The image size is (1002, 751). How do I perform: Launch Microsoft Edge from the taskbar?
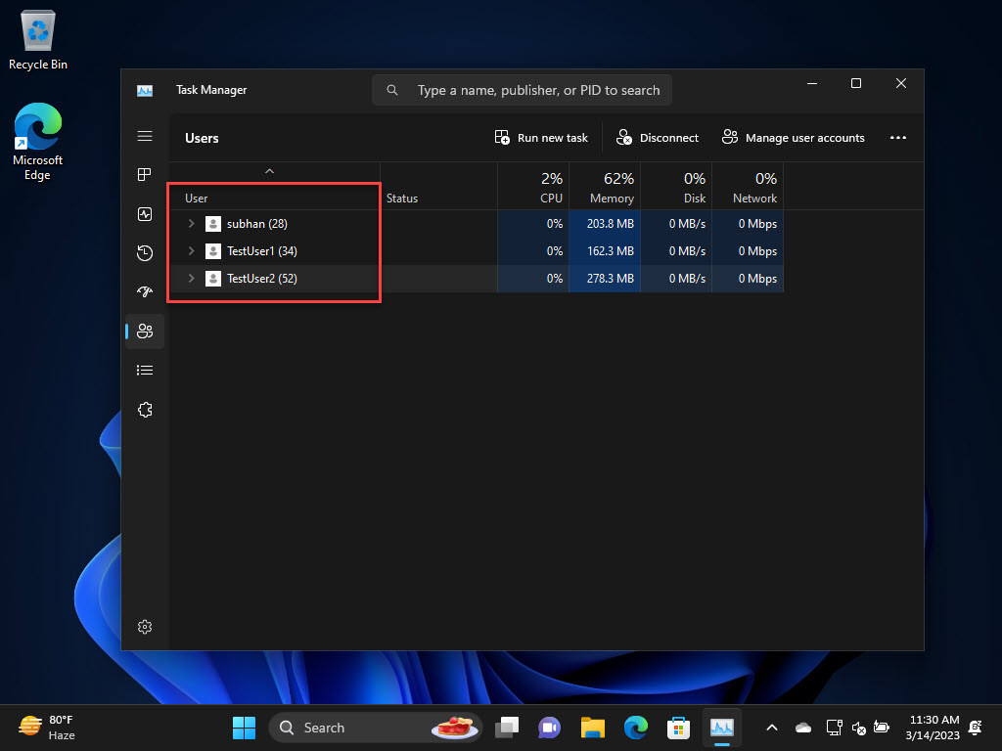(636, 728)
